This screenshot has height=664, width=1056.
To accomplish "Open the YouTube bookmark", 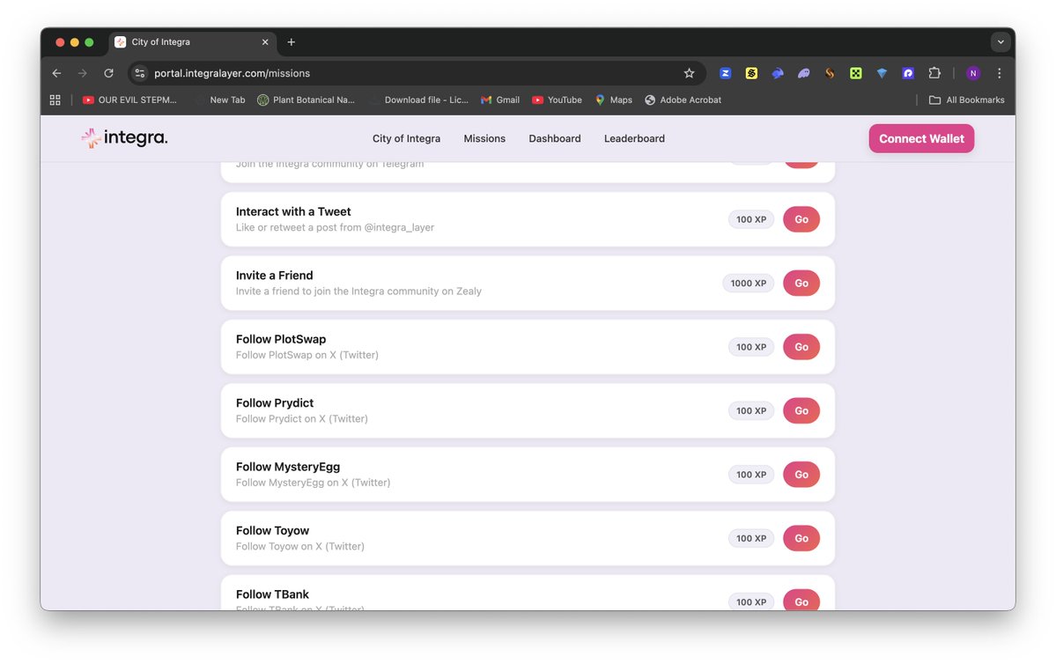I will pyautogui.click(x=557, y=100).
